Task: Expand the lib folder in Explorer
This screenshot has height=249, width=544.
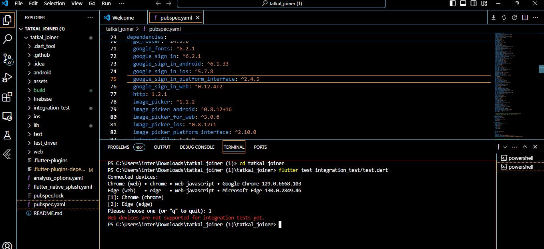Action: point(36,125)
